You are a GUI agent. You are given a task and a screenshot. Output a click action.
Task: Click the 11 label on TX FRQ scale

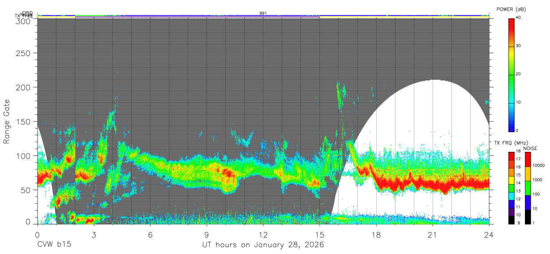(519, 207)
